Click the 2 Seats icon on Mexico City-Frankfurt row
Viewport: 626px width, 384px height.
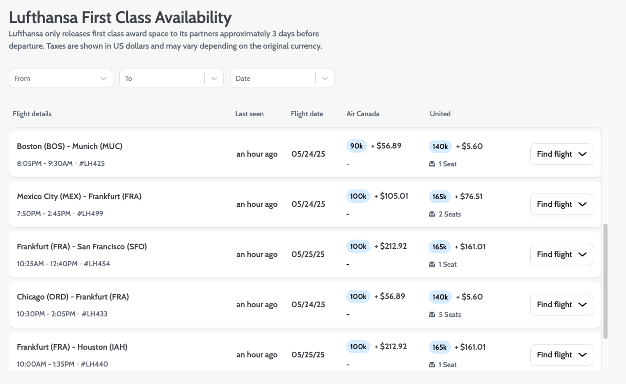[432, 214]
